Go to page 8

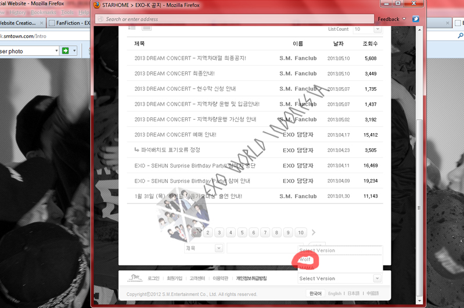coord(276,232)
